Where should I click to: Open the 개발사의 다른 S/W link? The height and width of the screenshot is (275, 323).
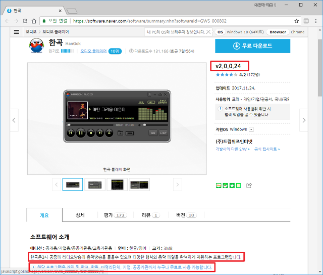click(x=232, y=149)
